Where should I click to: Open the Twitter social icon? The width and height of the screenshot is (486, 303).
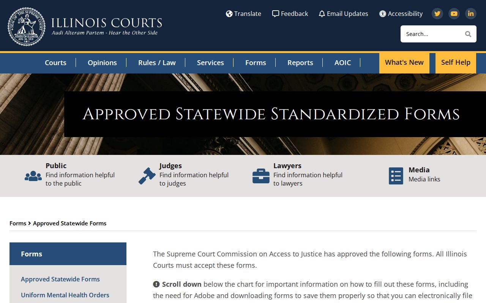[x=437, y=14]
